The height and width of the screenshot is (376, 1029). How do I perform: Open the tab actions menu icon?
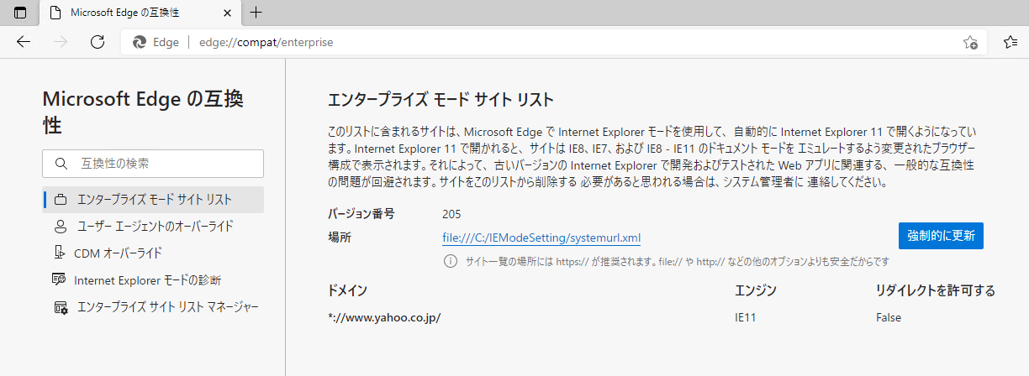coord(20,13)
